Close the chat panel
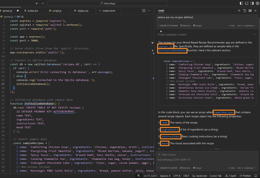Viewport: 260px width, 178px height. click(x=255, y=11)
